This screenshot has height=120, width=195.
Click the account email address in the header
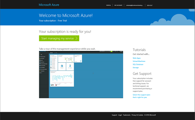click(135, 5)
